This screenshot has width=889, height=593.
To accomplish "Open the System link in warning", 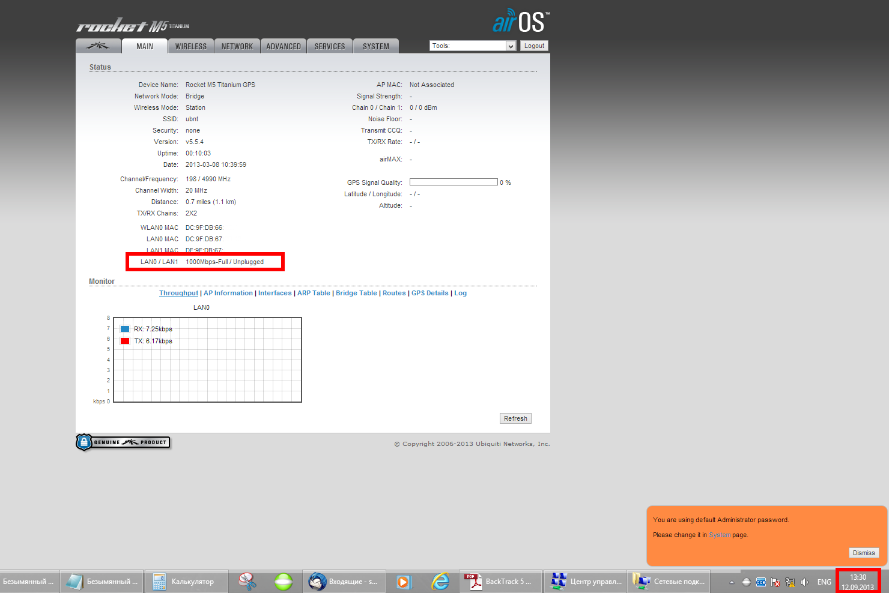I will (x=720, y=535).
